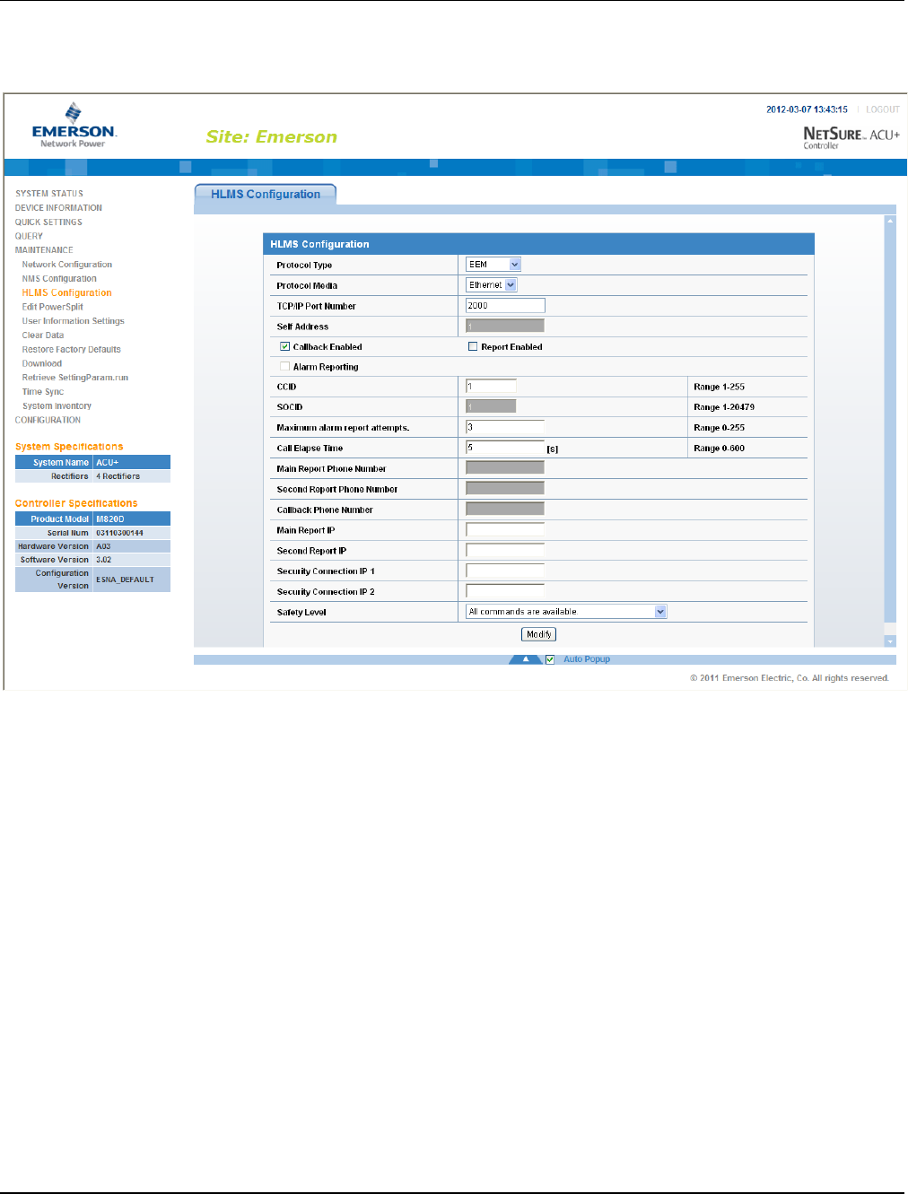Click the Security Connection IP 1 field
This screenshot has width=908, height=1194.
[505, 571]
